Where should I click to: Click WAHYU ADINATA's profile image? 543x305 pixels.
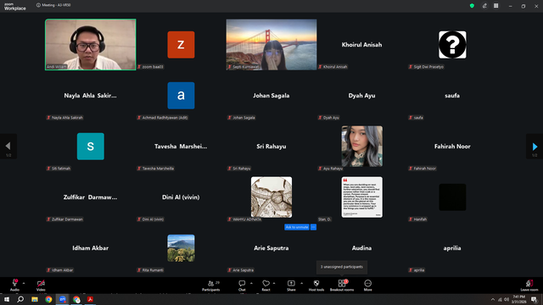271,197
